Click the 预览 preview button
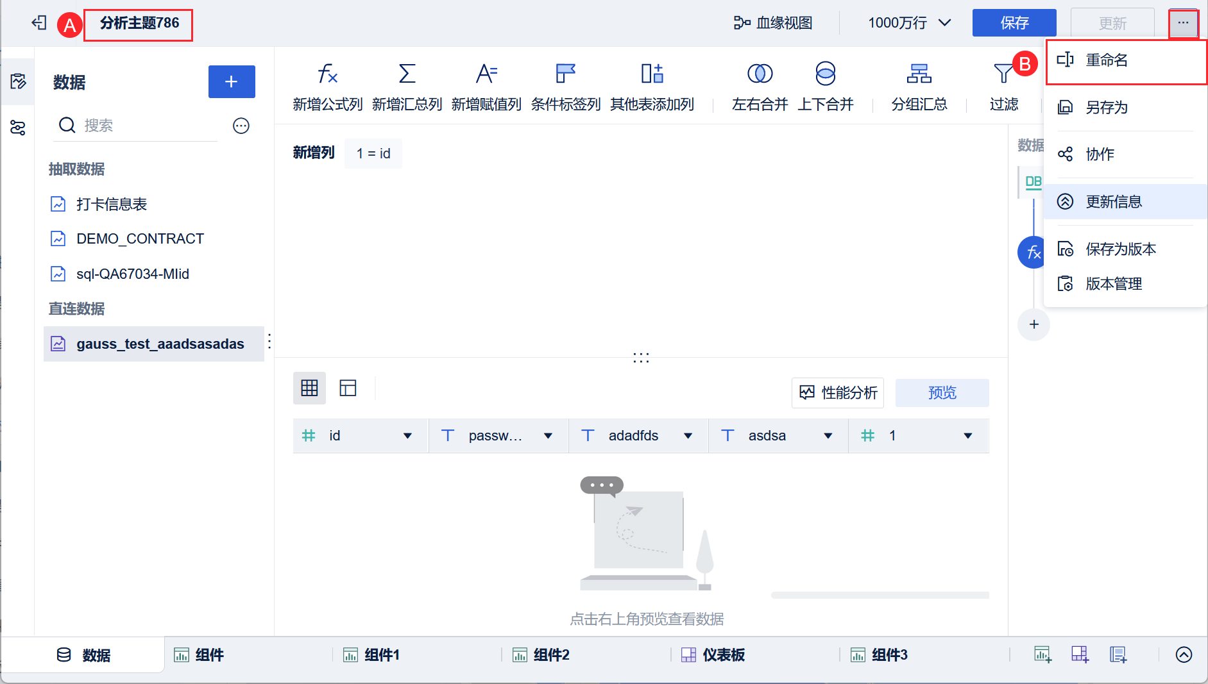 tap(942, 392)
